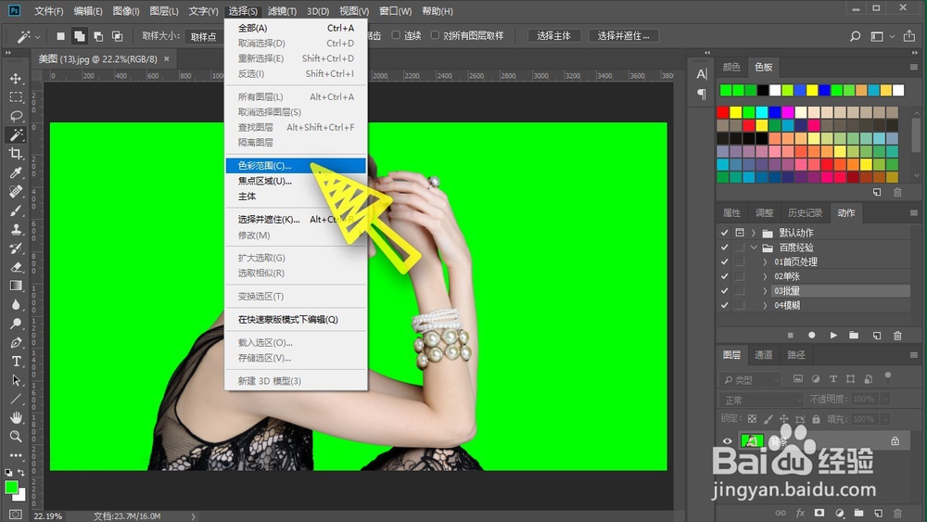This screenshot has height=522, width=927.
Task: Select the Move tool
Action: click(x=16, y=79)
